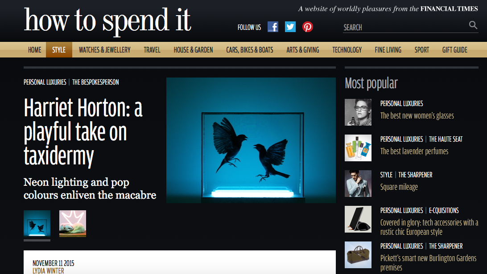Open the lavender perfumes thumbnail
Viewport: 487px width, 274px height.
(x=358, y=148)
